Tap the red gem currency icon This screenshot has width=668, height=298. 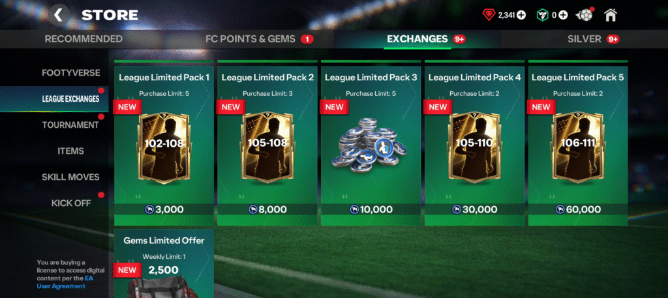click(489, 15)
